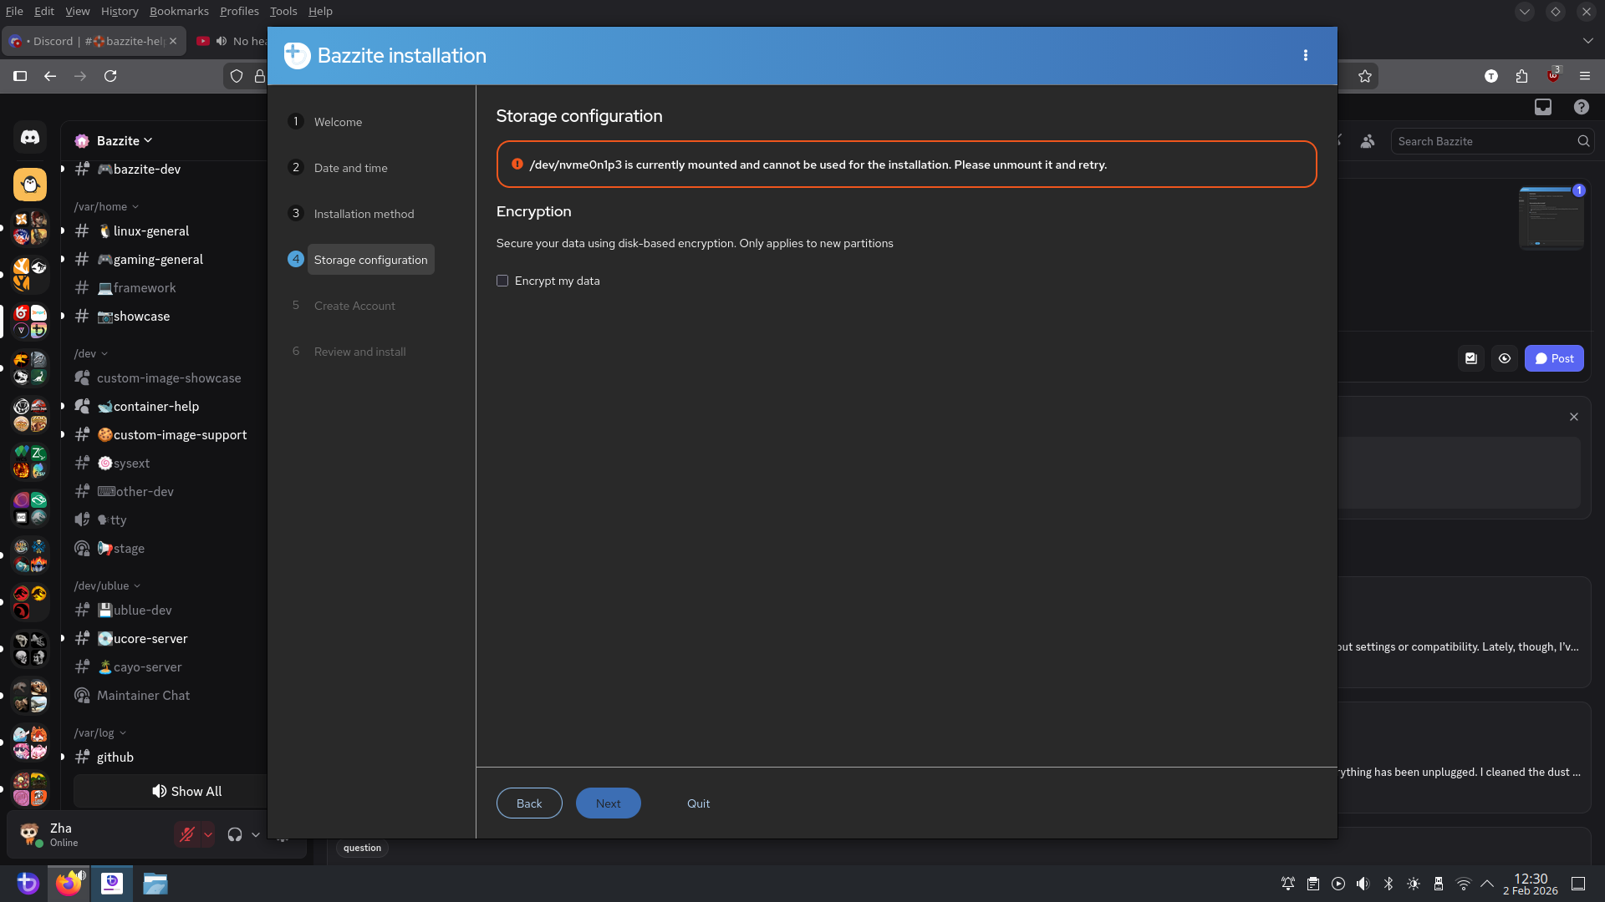Launch file manager from taskbar
The image size is (1605, 902).
pos(155,884)
